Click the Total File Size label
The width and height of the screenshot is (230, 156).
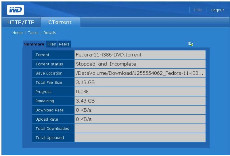(49, 82)
